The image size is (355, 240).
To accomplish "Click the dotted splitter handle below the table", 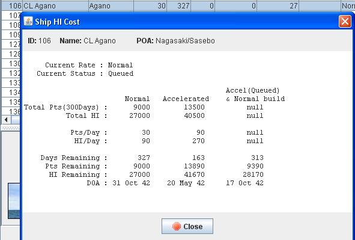I will point(11,128).
